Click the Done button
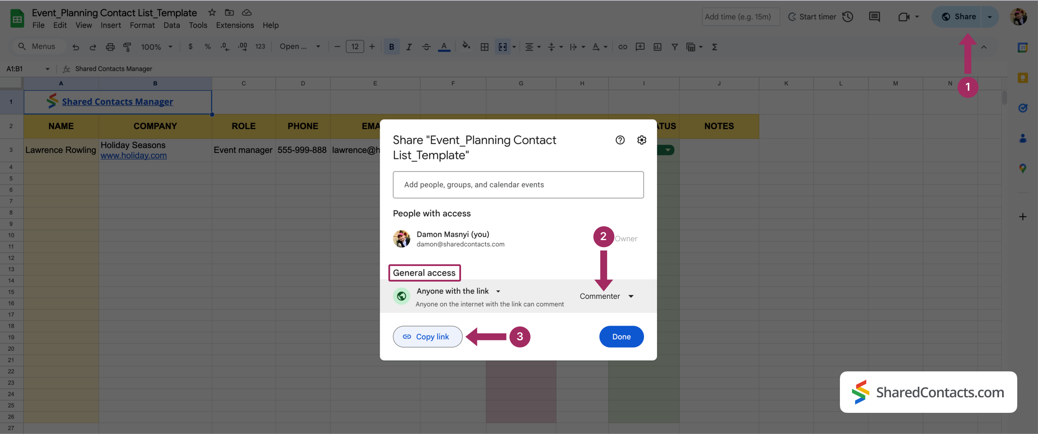This screenshot has height=434, width=1038. click(622, 336)
